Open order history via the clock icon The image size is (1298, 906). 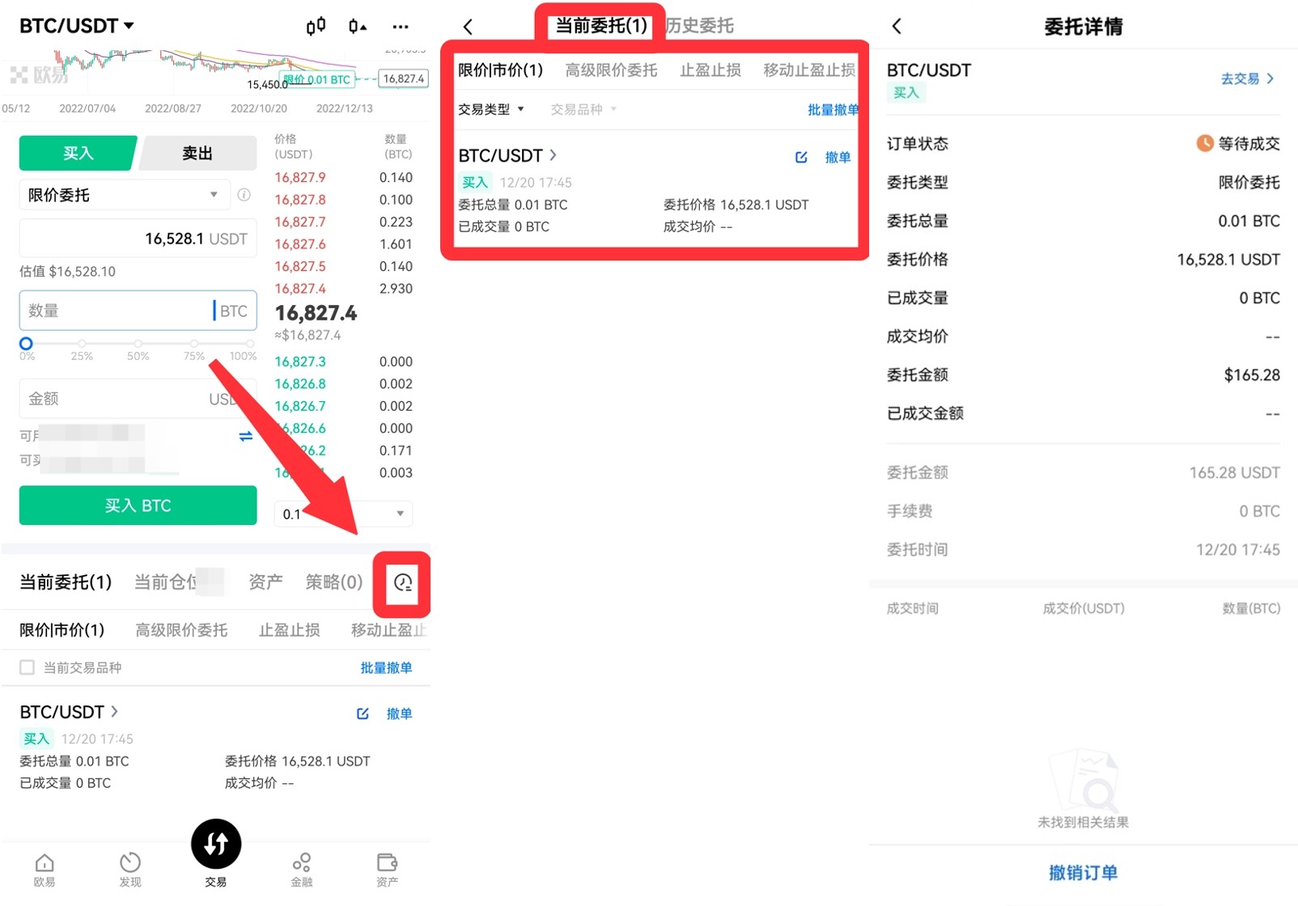tap(402, 582)
